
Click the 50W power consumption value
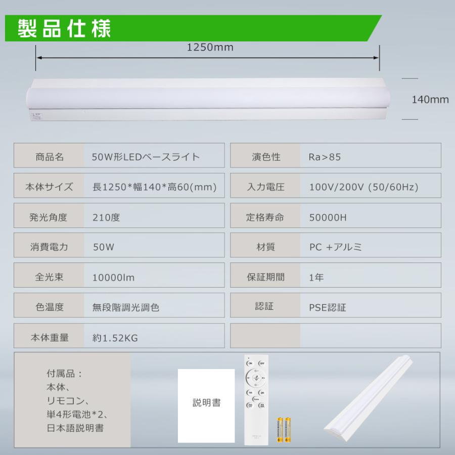[x=104, y=247]
